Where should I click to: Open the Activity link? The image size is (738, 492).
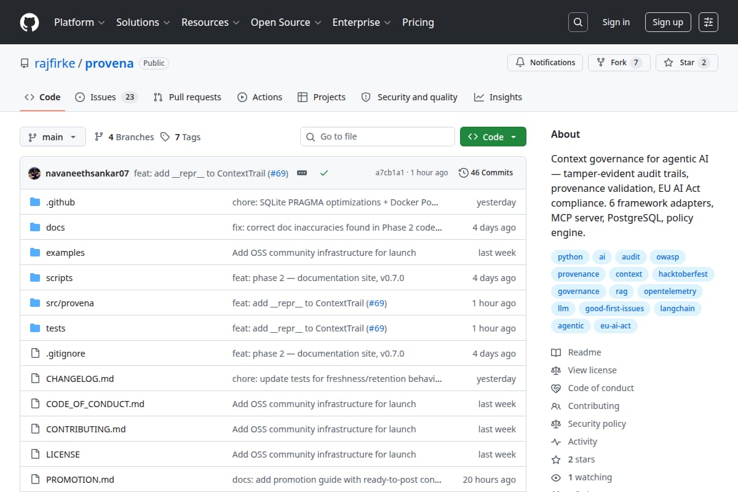[574, 442]
